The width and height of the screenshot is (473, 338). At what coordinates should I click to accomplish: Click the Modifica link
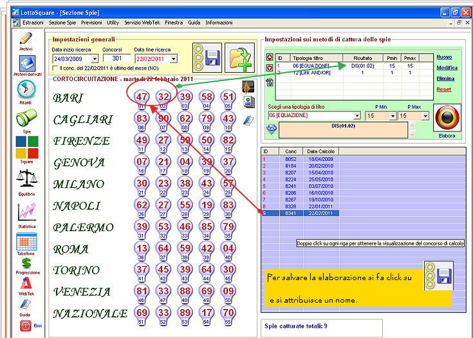[x=447, y=68]
